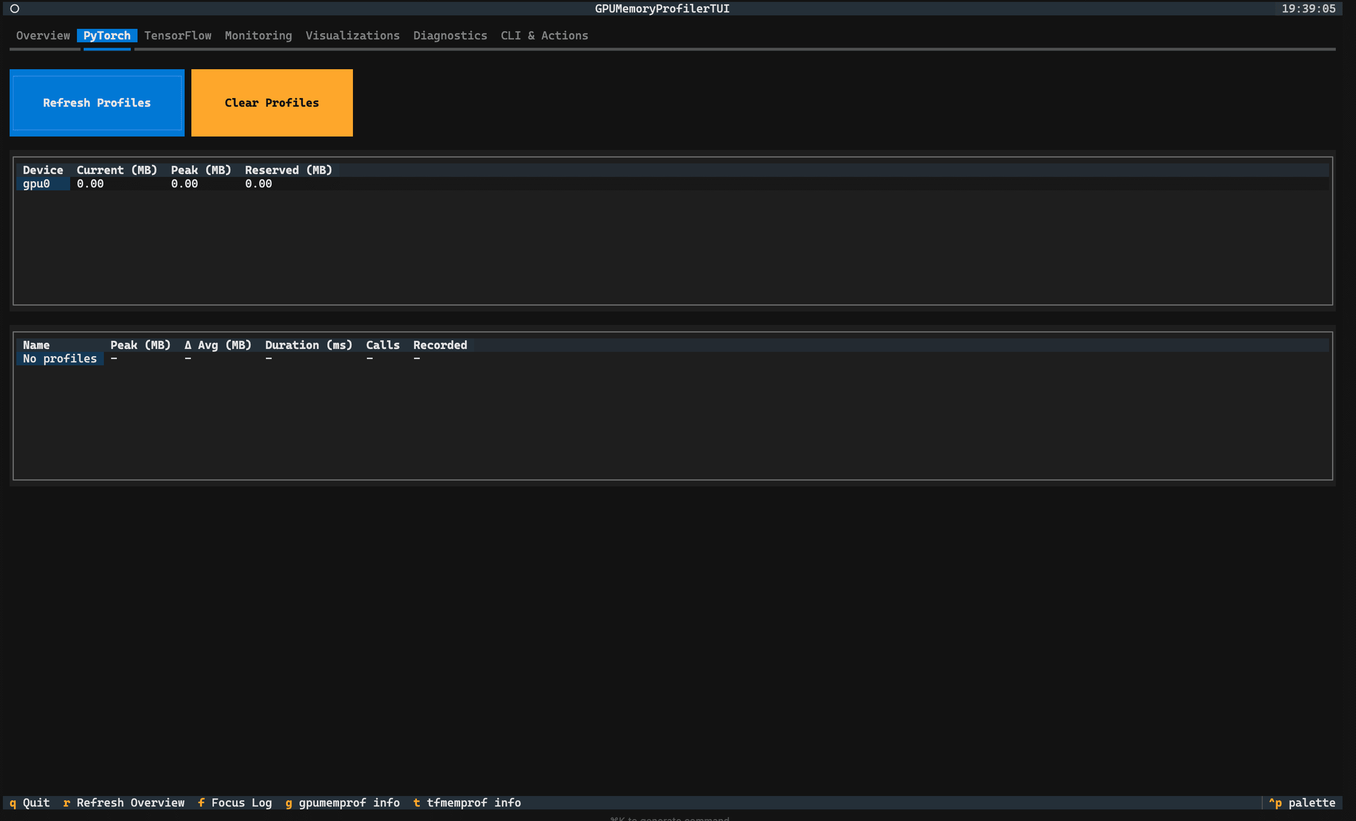Open the TensorFlow tab
Screen dimensions: 1356x821
tap(177, 35)
